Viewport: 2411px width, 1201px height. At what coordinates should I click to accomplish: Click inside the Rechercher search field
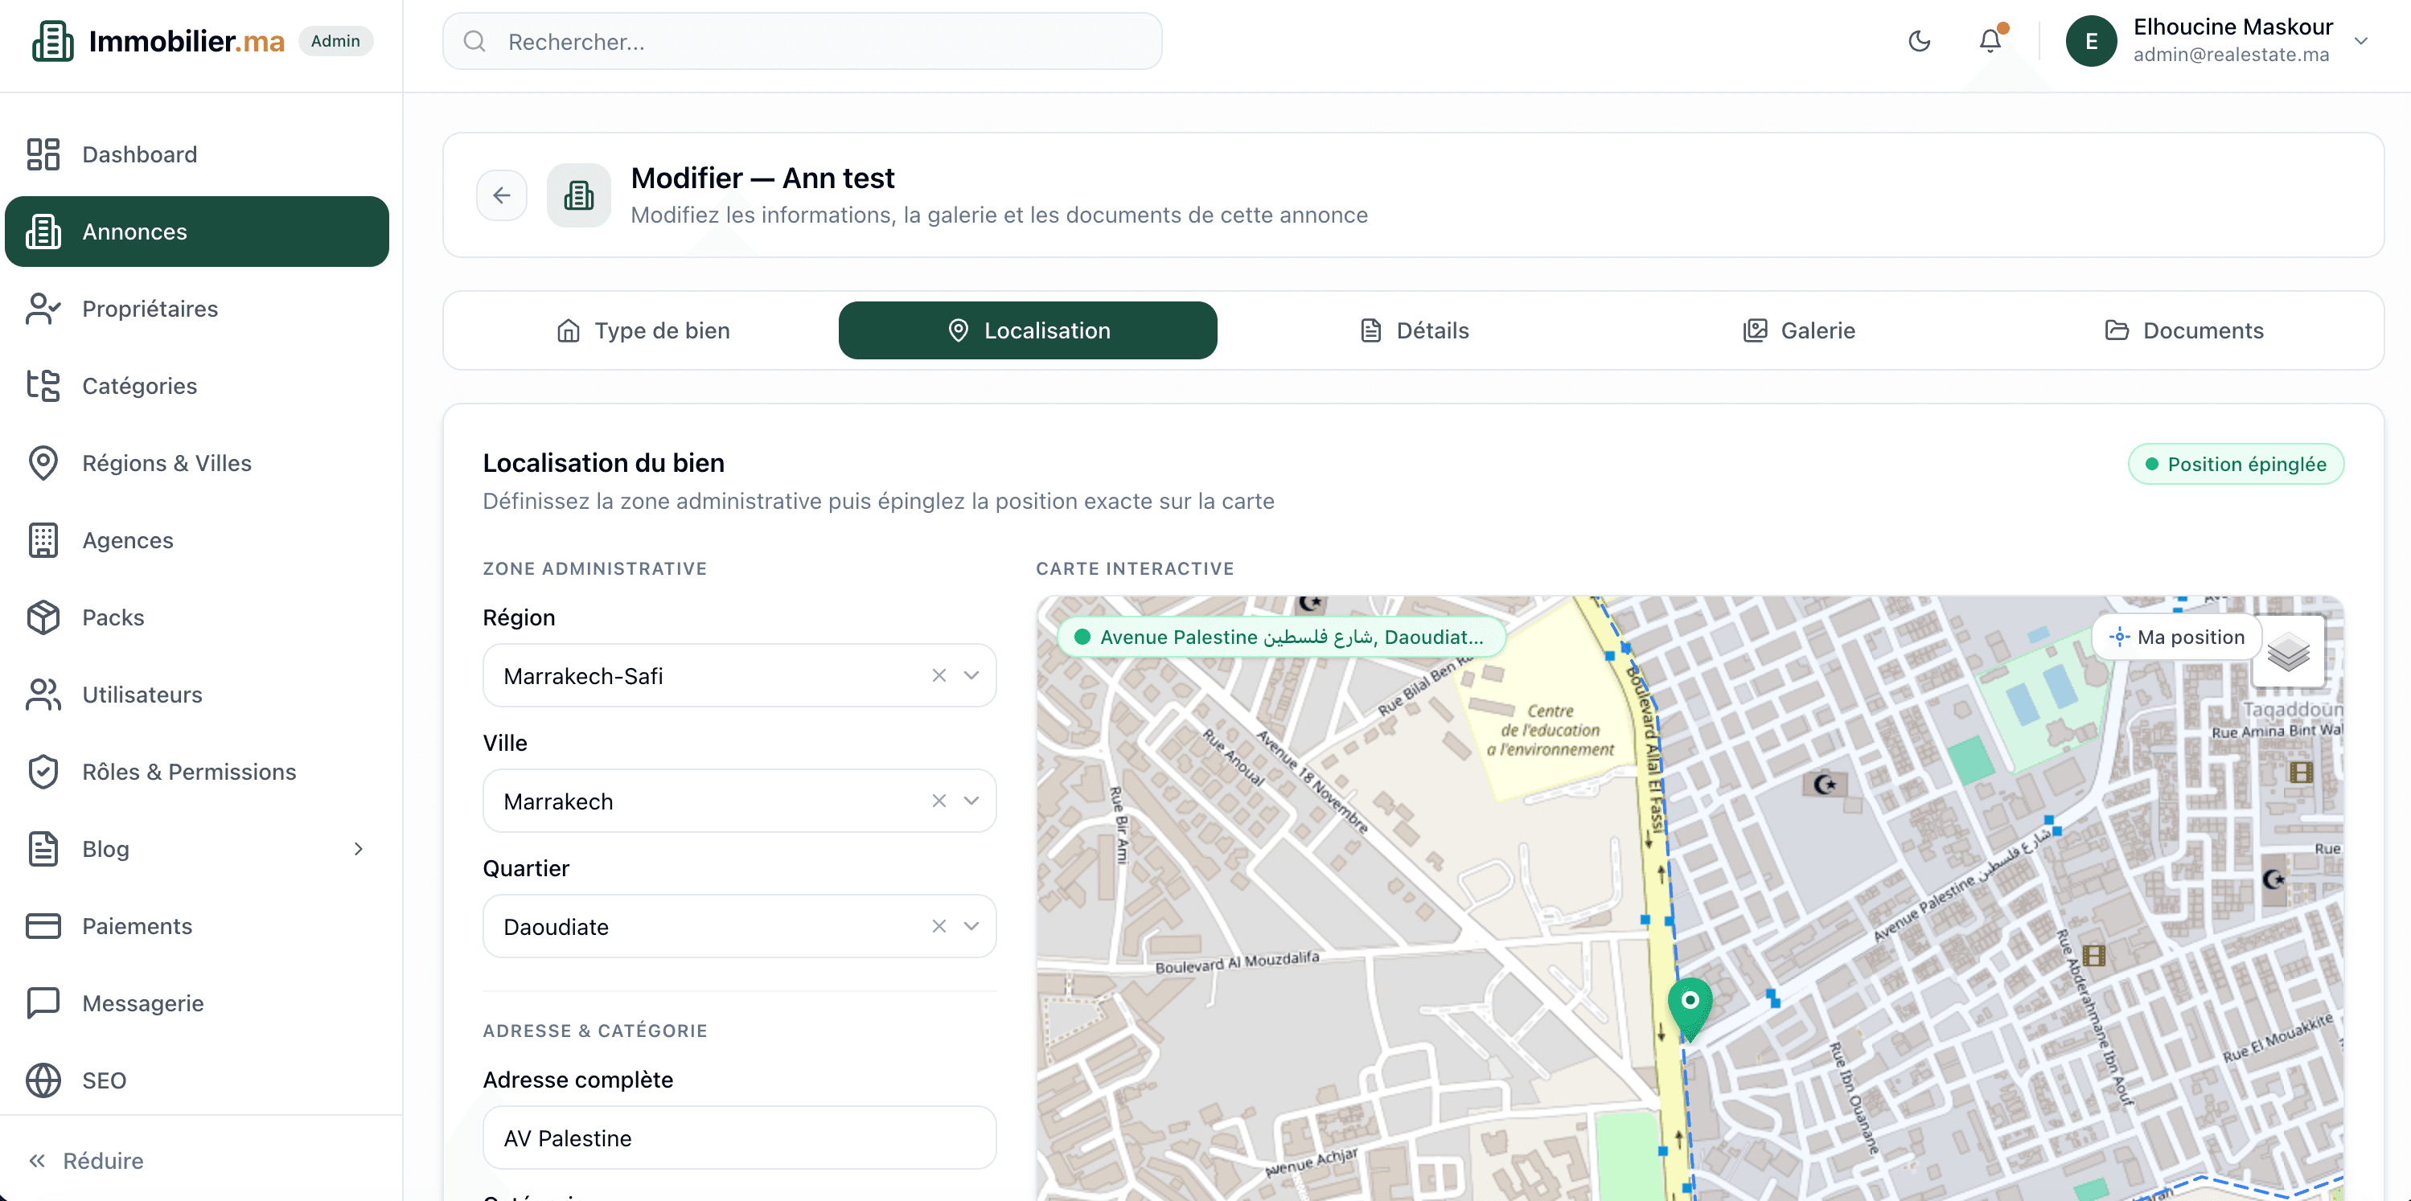pos(803,41)
